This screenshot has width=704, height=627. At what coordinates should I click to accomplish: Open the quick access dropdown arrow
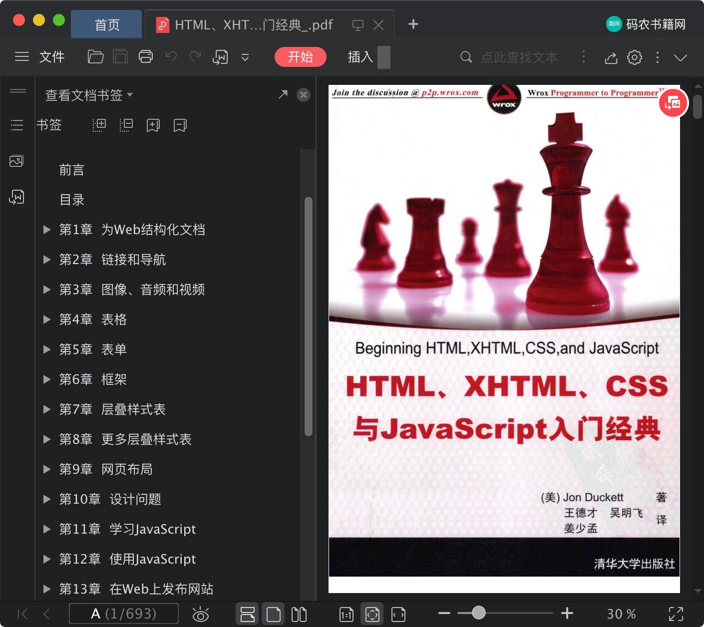coord(245,58)
